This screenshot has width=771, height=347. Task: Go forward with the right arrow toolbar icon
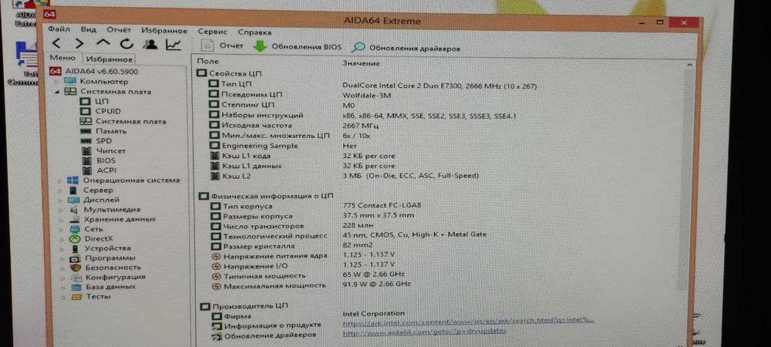[x=79, y=44]
